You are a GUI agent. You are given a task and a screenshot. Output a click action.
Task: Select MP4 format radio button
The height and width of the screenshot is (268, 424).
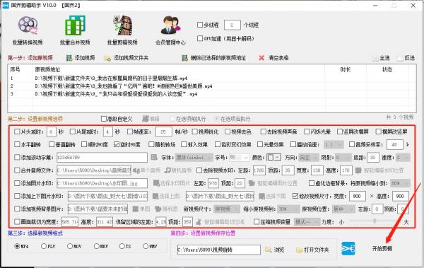(17, 246)
